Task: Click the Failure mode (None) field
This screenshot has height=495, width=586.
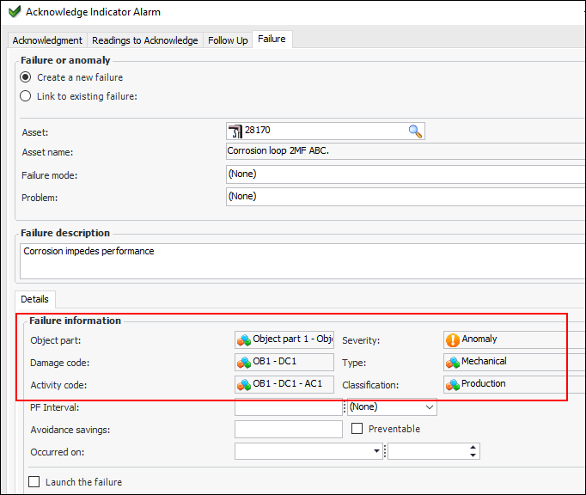Action: coord(404,174)
